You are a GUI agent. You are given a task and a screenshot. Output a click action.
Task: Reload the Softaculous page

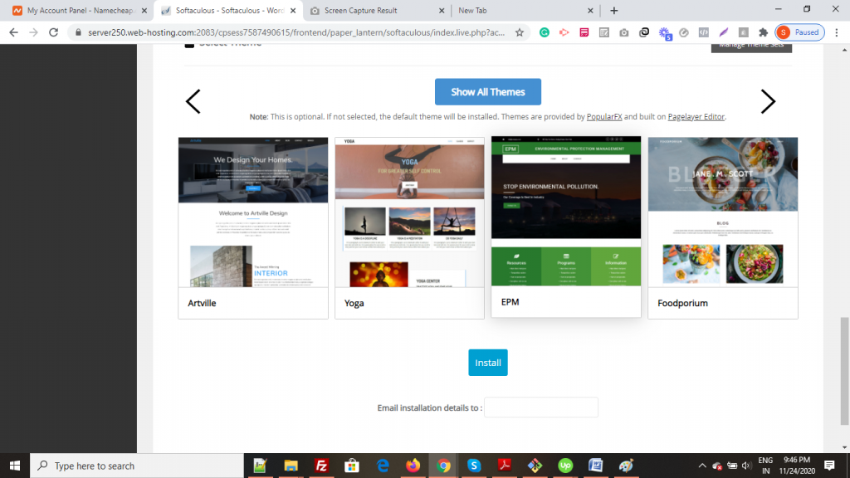click(51, 32)
